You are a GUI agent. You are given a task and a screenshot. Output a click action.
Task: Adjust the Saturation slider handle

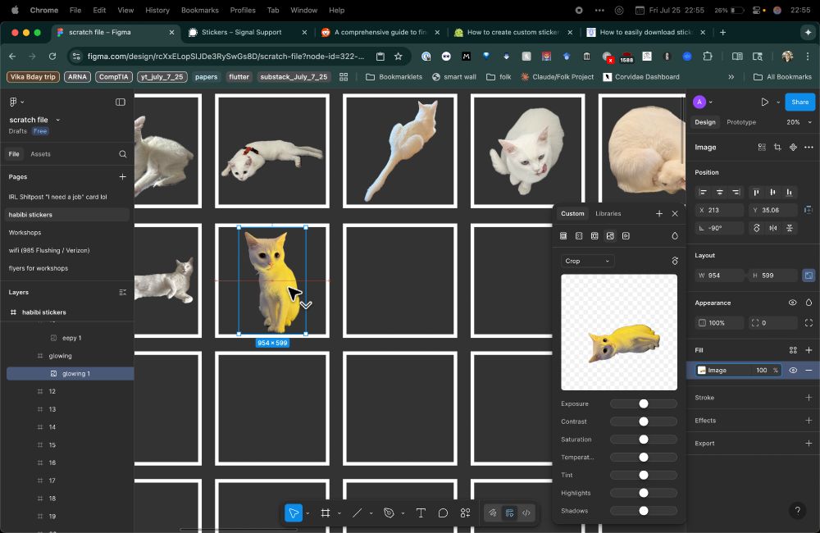coord(643,440)
